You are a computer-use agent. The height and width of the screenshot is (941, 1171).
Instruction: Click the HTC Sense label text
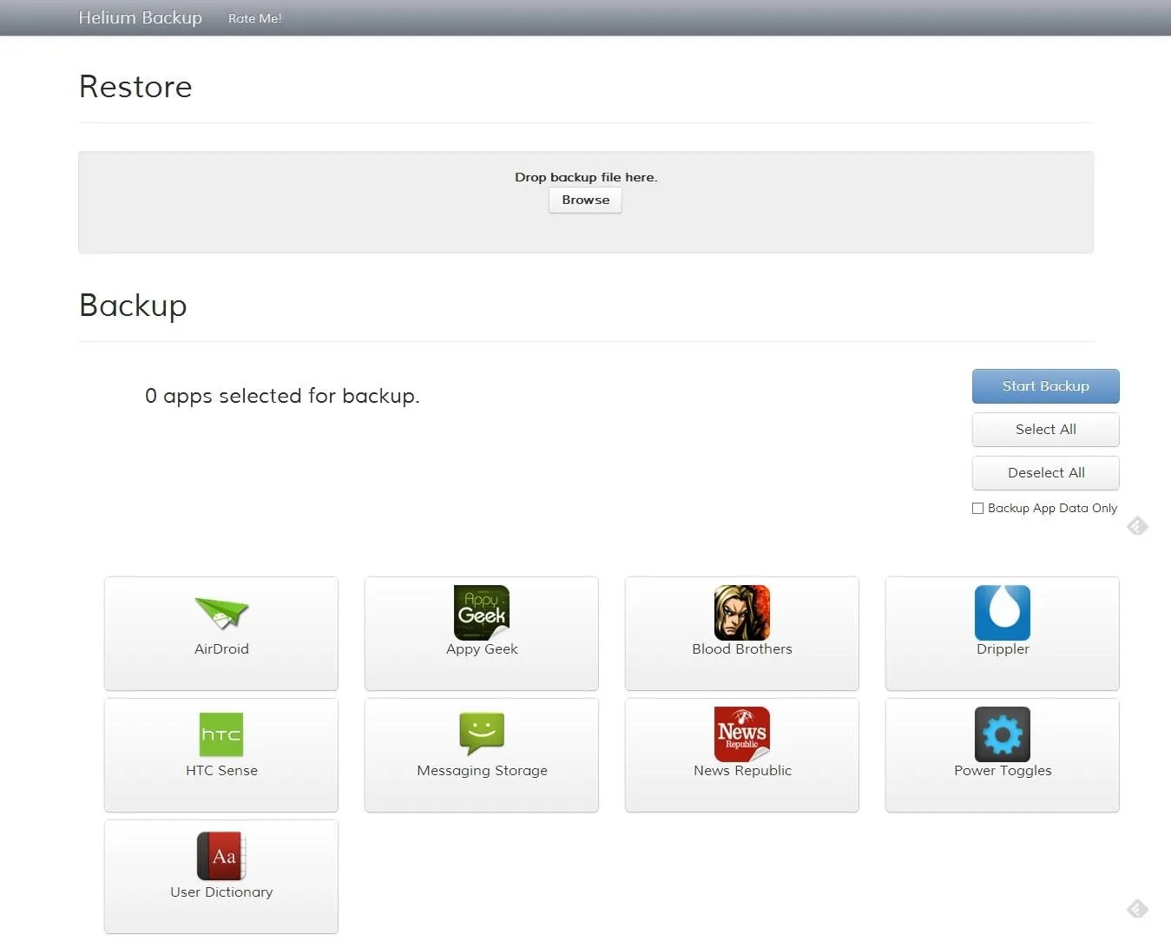(221, 771)
